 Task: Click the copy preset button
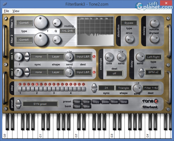click(96, 102)
